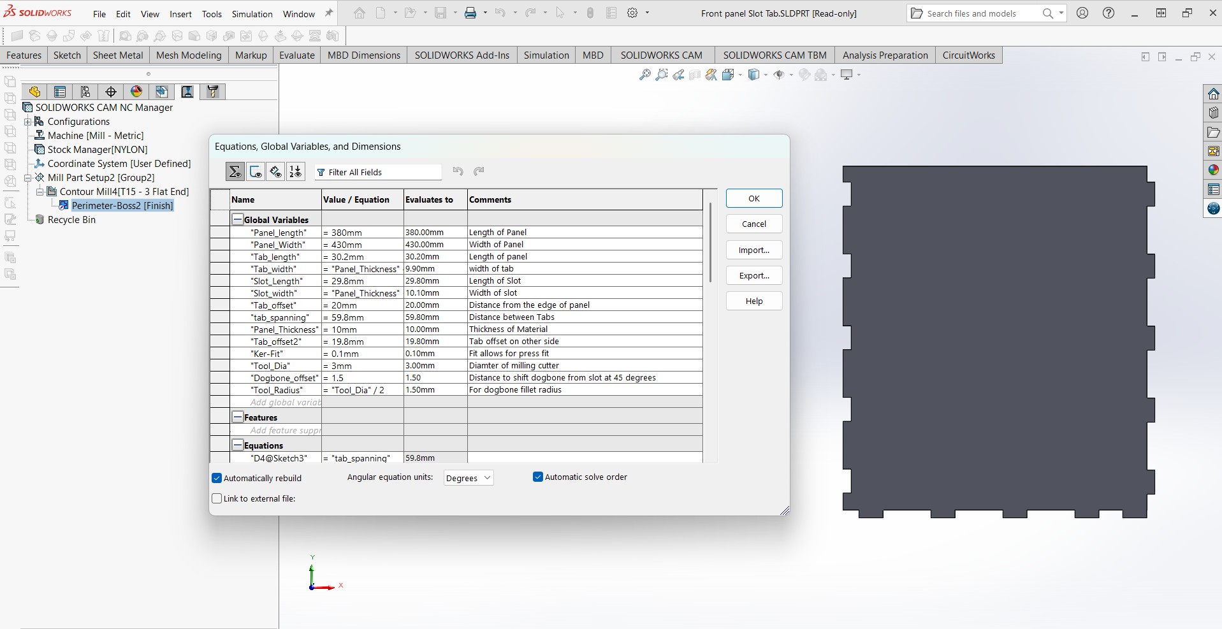Open the PropertyManager tab icon
The image size is (1222, 629).
(60, 92)
